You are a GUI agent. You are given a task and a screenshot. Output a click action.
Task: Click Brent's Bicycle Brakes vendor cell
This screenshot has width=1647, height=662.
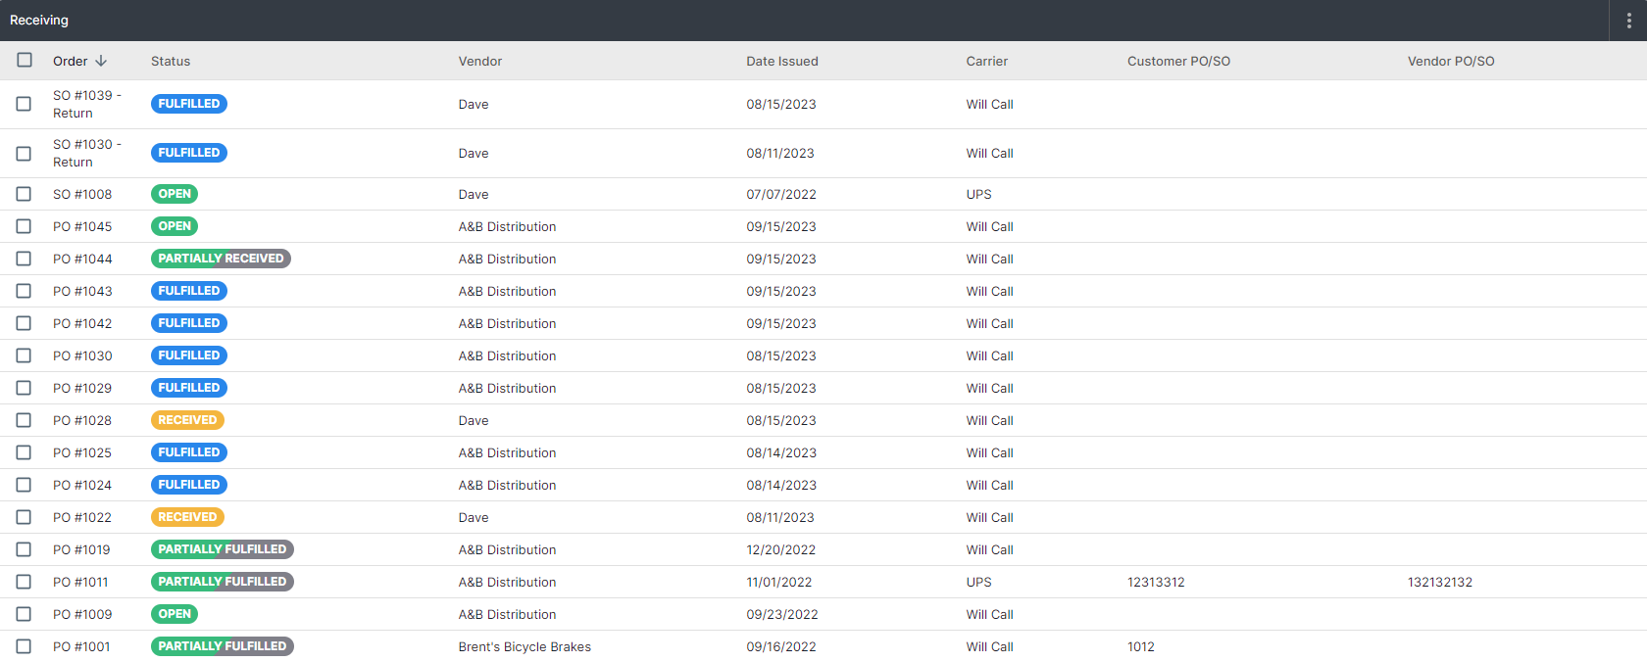524,646
